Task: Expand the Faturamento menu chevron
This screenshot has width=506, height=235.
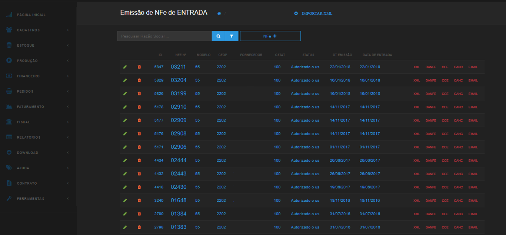Action: tap(68, 107)
